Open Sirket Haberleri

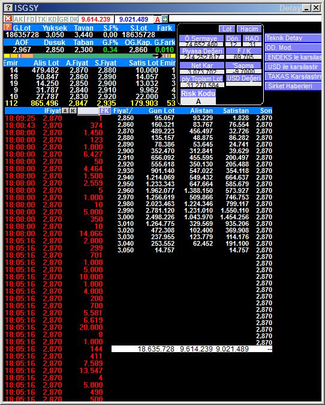click(293, 86)
